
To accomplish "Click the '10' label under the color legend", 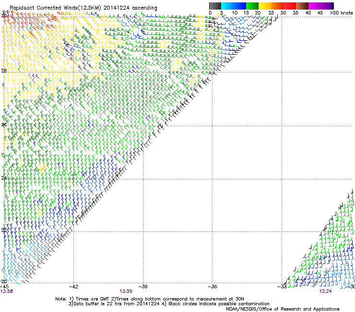I will click(x=235, y=12).
